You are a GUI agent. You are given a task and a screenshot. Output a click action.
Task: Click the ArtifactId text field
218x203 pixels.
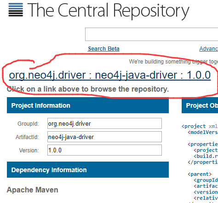(104, 137)
